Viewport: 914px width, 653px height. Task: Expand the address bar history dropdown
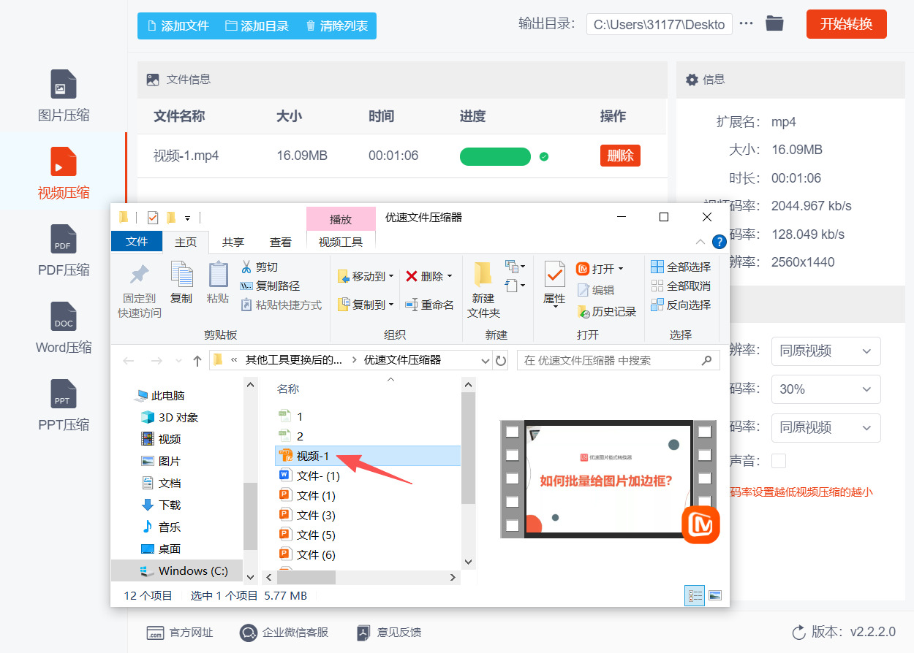click(486, 360)
